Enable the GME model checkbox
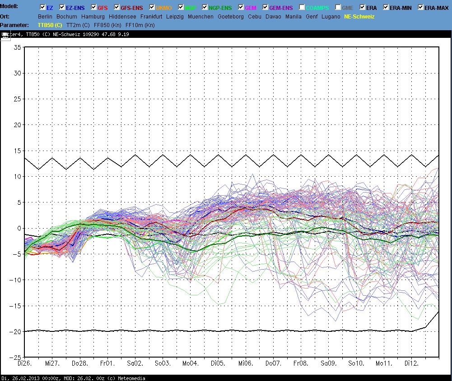The height and width of the screenshot is (381, 452). coord(338,8)
